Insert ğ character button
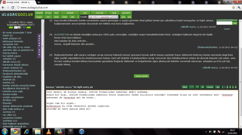242x135 pixels. point(227,87)
